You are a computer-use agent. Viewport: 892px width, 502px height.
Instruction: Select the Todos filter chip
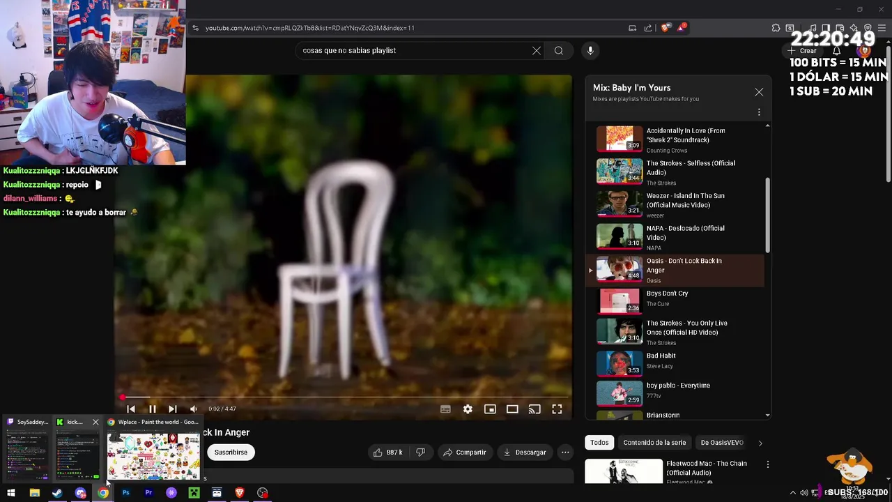point(599,443)
